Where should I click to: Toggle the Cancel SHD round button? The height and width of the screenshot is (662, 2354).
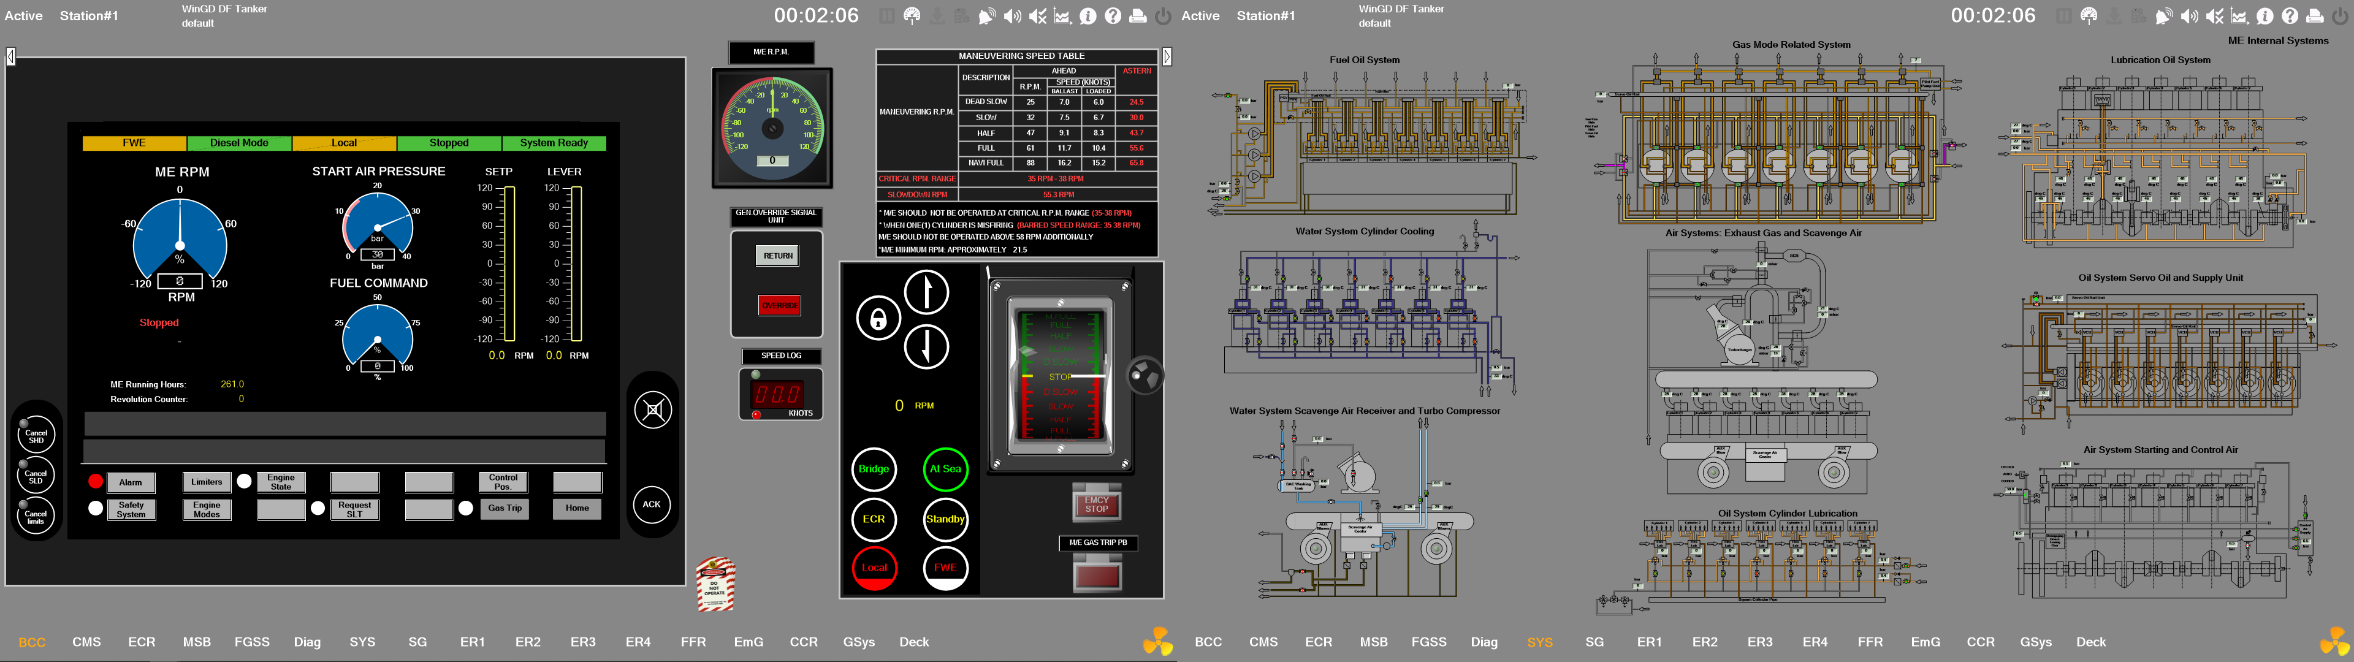tap(37, 435)
